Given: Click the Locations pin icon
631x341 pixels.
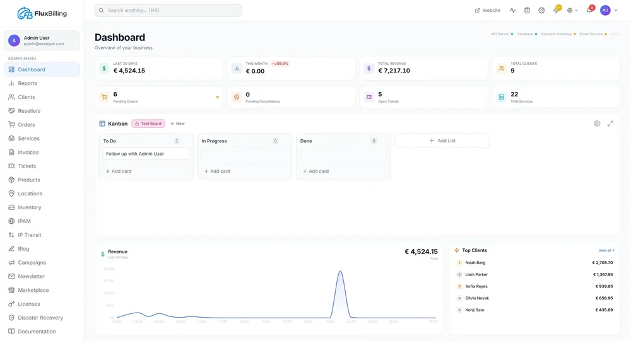Looking at the screenshot, I should coord(11,194).
